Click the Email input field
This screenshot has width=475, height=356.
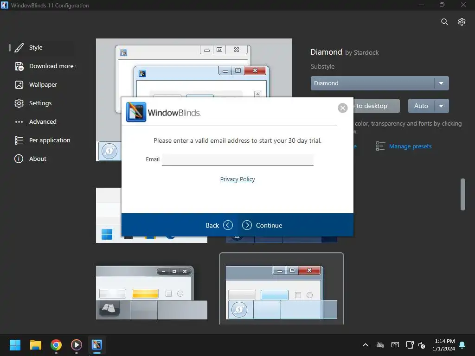pyautogui.click(x=237, y=159)
